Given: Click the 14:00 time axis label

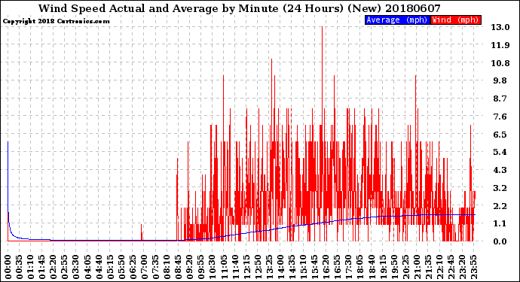Looking at the screenshot, I should (280, 267).
